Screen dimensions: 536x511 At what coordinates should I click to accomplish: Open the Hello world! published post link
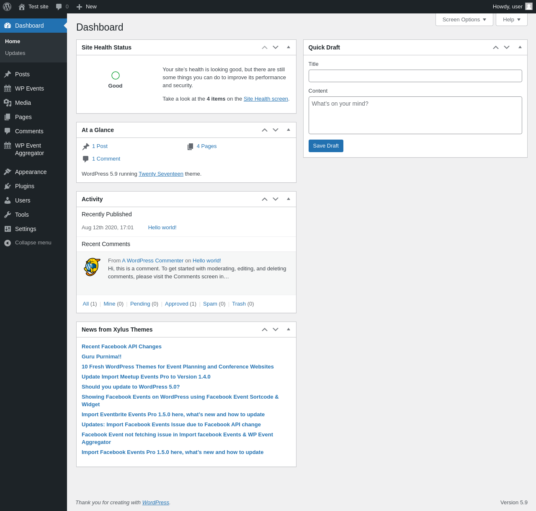(162, 228)
